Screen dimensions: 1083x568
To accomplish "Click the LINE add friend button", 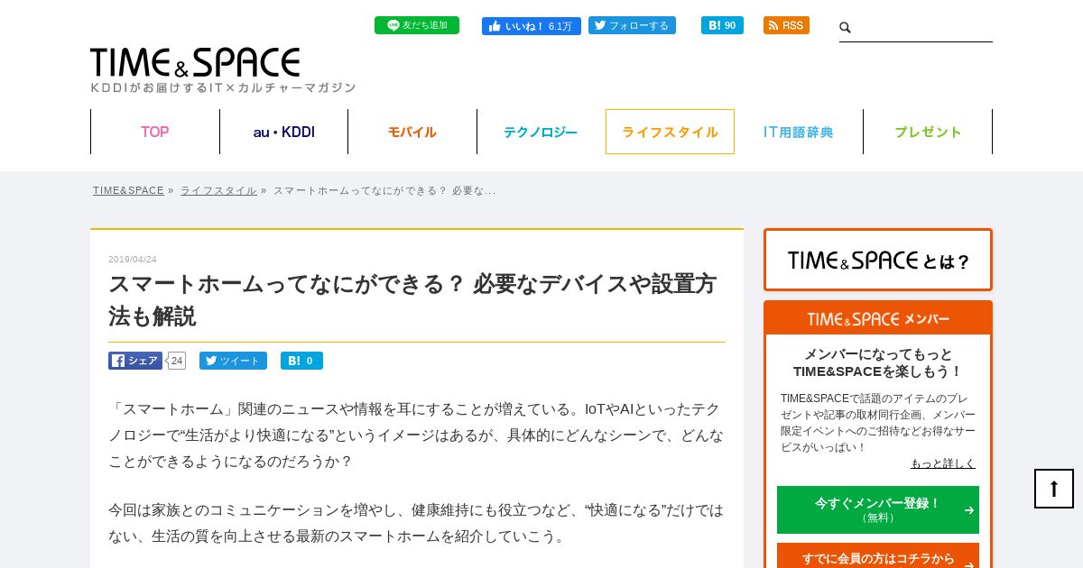I will coord(417,25).
